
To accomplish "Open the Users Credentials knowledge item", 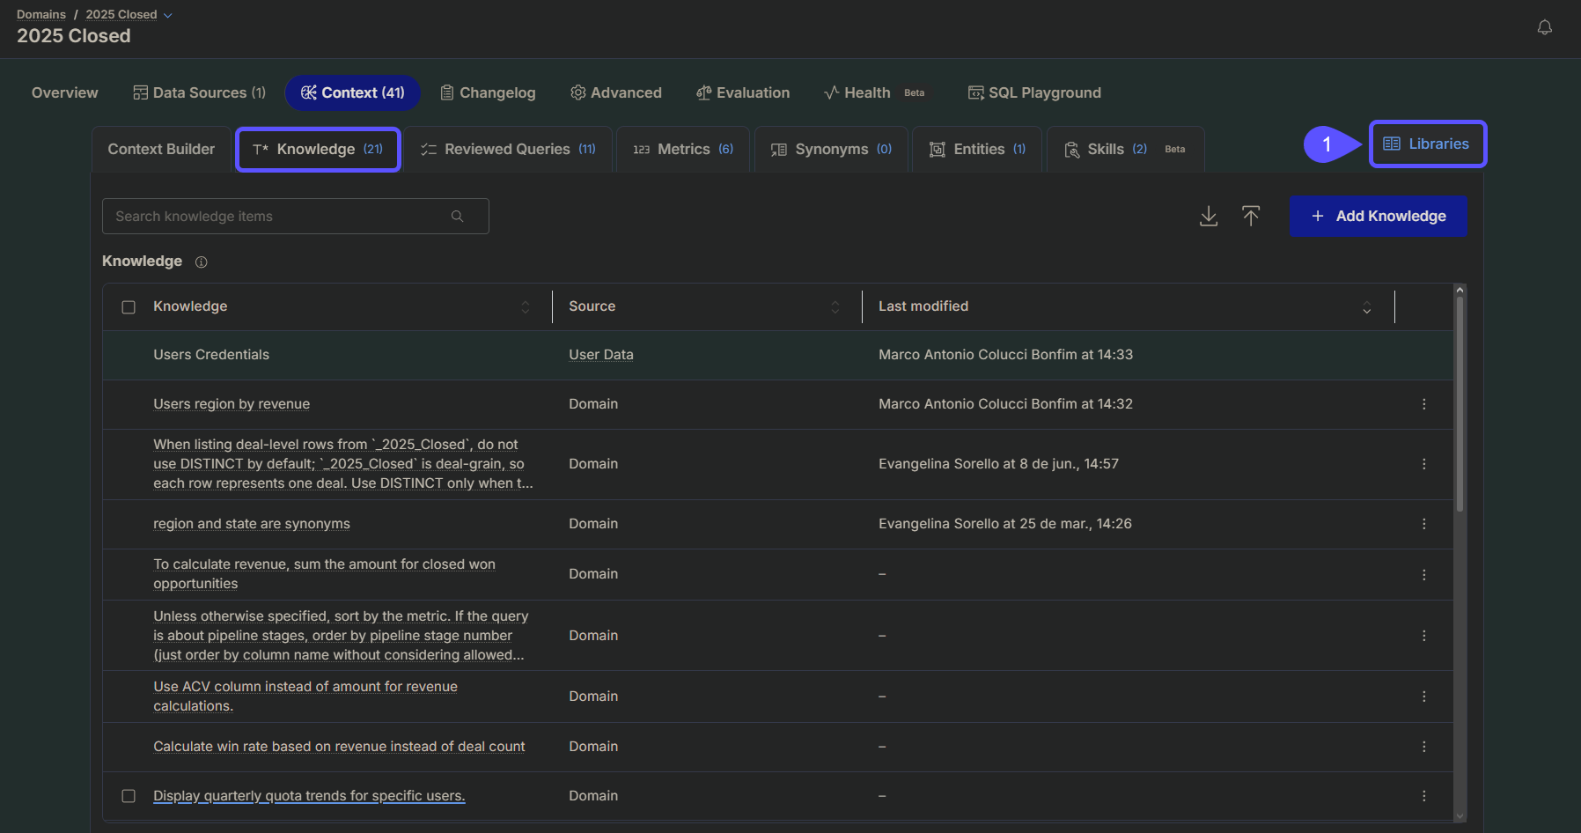I will [211, 355].
